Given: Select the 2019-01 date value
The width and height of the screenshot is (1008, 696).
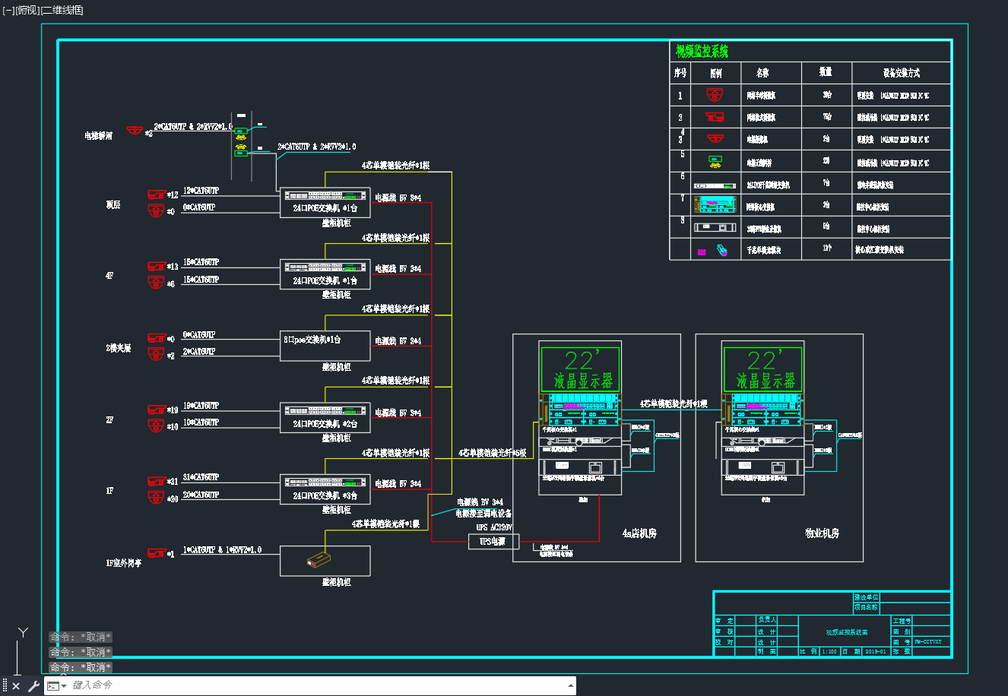Looking at the screenshot, I should click(x=877, y=652).
